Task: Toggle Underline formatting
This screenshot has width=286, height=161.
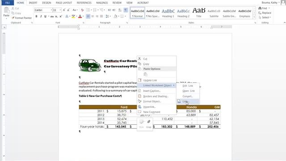Action: coord(46,17)
